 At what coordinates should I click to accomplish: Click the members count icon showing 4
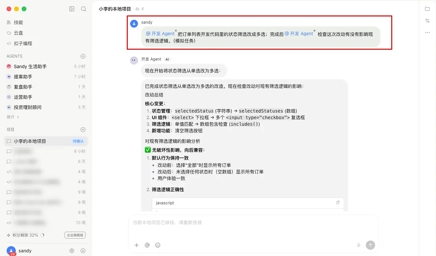pos(140,9)
